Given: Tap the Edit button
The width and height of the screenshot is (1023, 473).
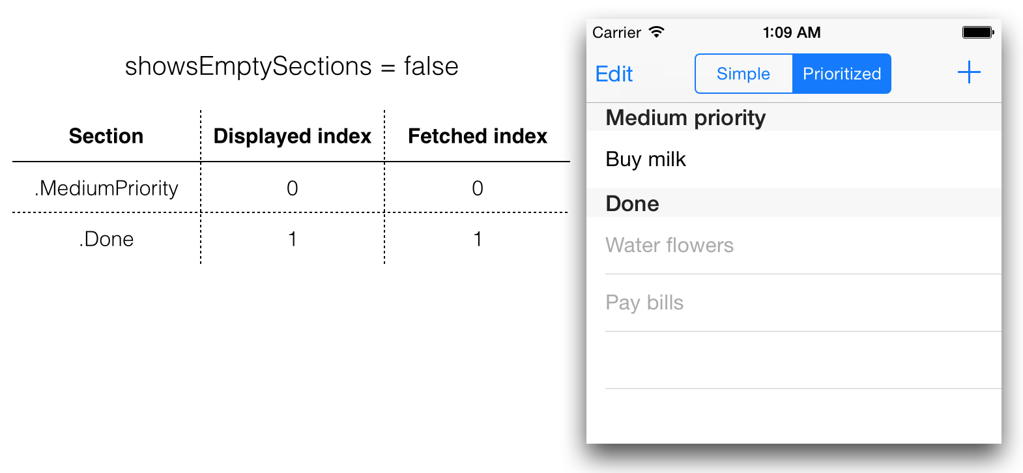Looking at the screenshot, I should point(614,74).
